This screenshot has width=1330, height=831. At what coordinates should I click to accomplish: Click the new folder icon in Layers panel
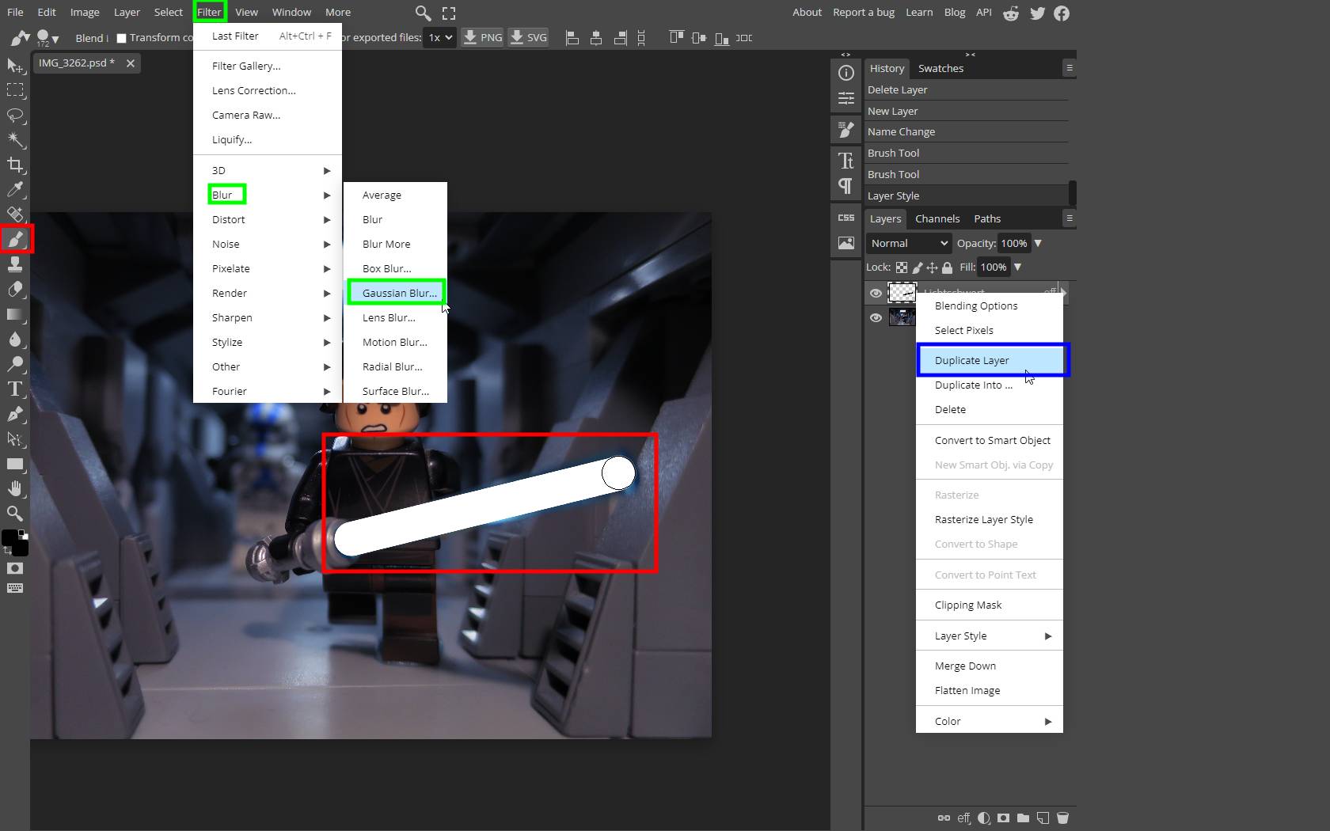click(1023, 818)
